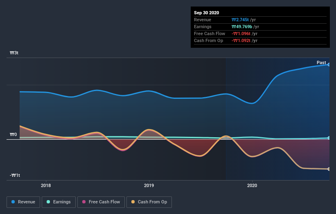Click the teal Earnings legend dot
This screenshot has width=336, height=214.
tap(48, 202)
